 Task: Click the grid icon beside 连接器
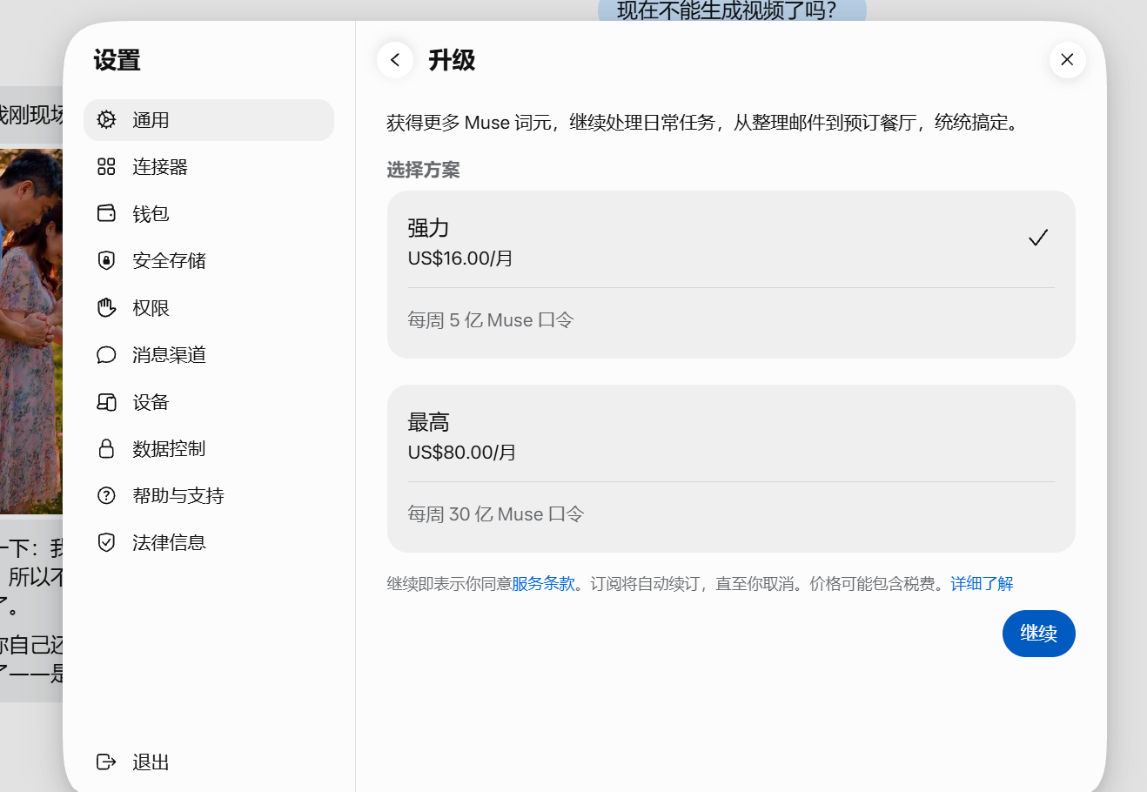click(x=106, y=167)
